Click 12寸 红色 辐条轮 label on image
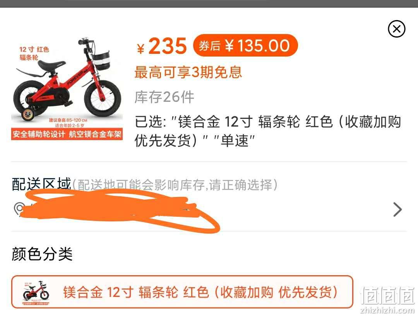418x317 pixels. tap(34, 53)
